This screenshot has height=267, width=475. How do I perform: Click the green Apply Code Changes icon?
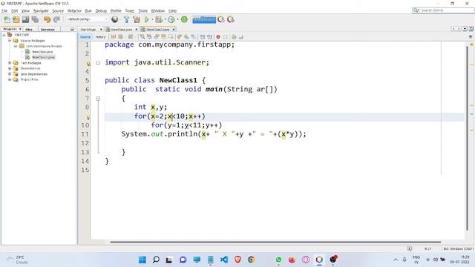coord(184,19)
